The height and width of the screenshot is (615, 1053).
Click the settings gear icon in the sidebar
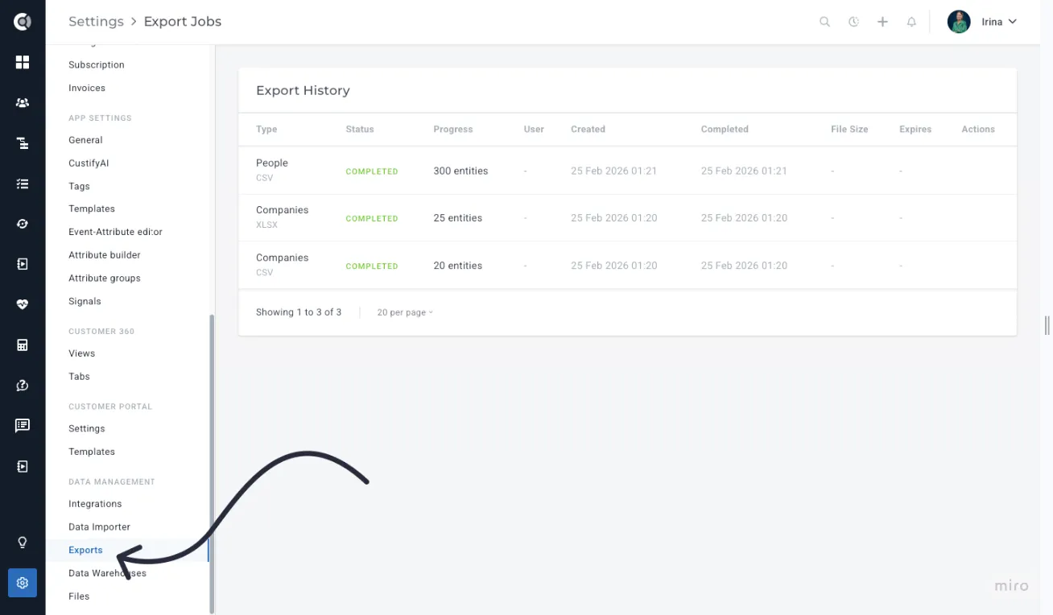(x=23, y=583)
